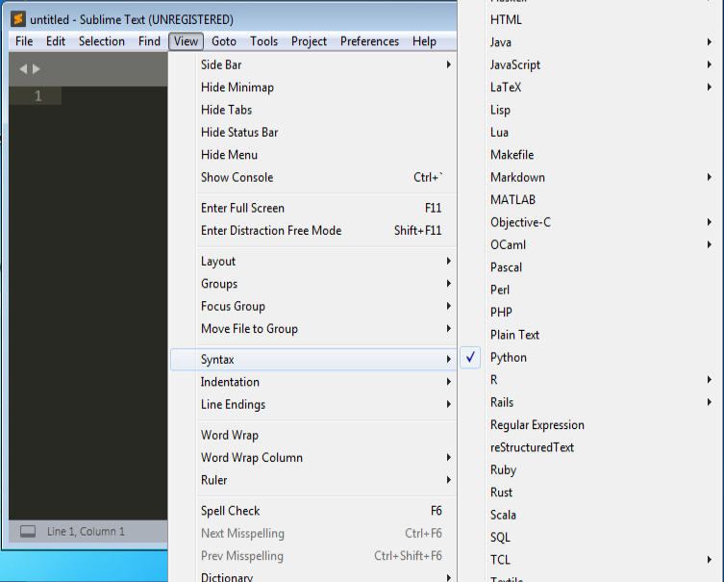Screen dimensions: 724x582
Task: Open the Selection menu
Action: click(x=102, y=41)
